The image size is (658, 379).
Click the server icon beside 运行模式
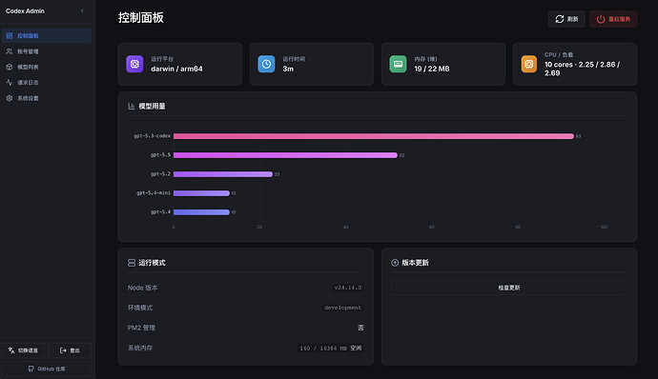132,263
